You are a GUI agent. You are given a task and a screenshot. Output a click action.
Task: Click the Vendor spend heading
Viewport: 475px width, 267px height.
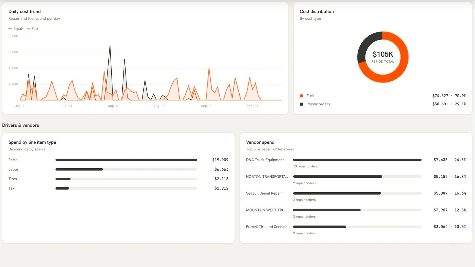260,142
